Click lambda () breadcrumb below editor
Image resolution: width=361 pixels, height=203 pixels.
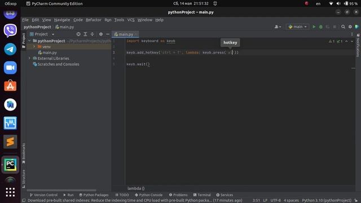coord(136,188)
